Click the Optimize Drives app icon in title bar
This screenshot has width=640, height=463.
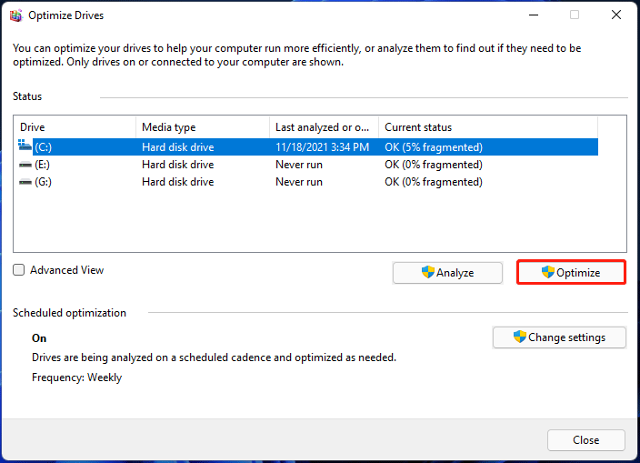15,15
